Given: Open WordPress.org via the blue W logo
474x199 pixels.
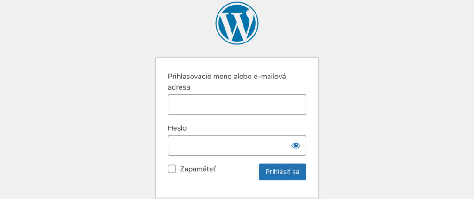Looking at the screenshot, I should click(x=237, y=23).
